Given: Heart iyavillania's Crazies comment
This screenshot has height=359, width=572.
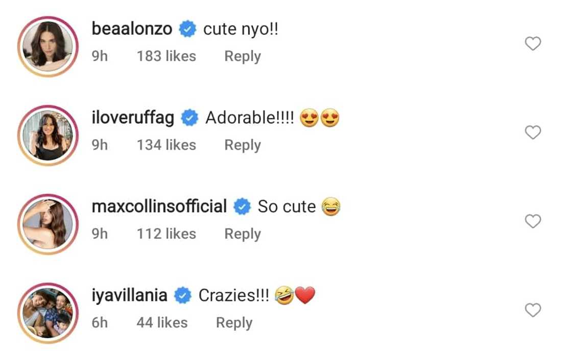Looking at the screenshot, I should [x=533, y=311].
